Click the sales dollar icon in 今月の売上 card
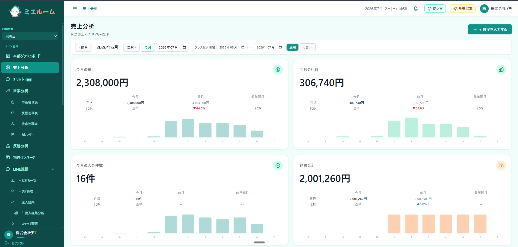This screenshot has height=247, width=518. [278, 70]
